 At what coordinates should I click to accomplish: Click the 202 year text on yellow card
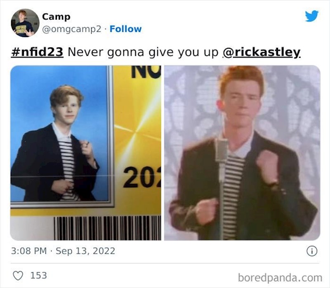(142, 177)
